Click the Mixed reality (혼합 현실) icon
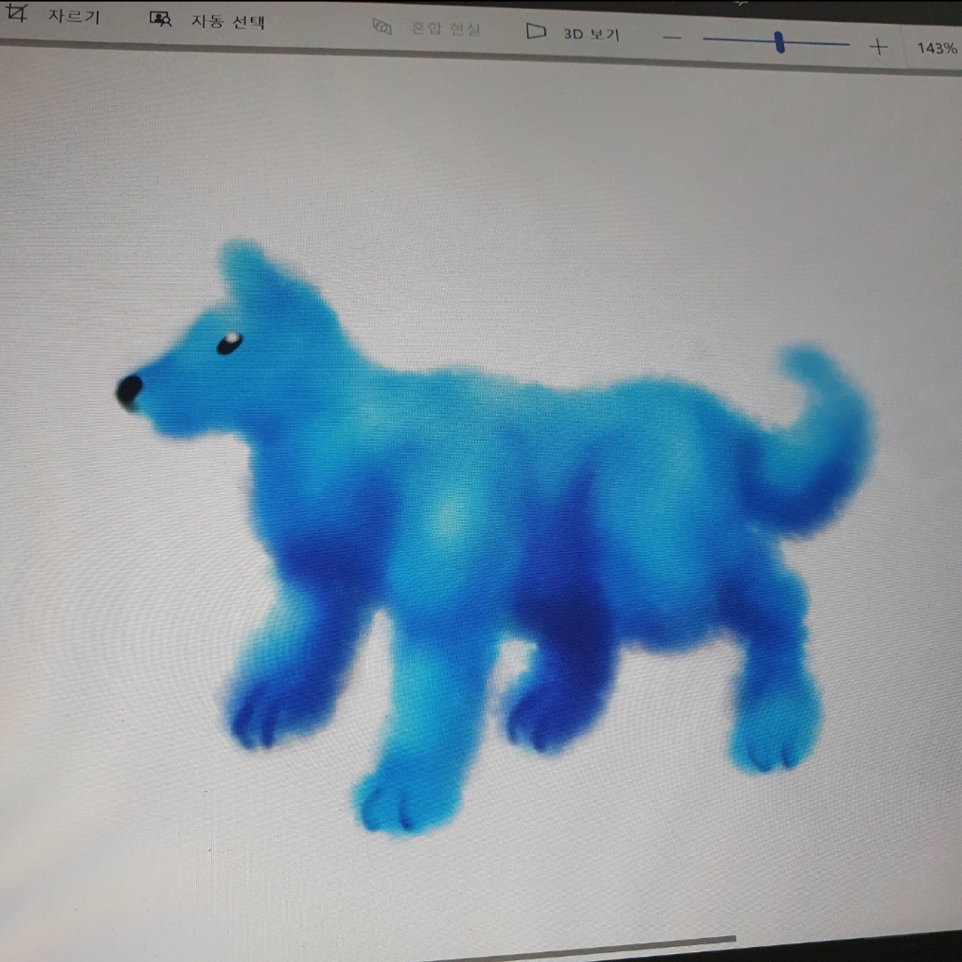Screen dimensions: 962x962 (x=382, y=28)
